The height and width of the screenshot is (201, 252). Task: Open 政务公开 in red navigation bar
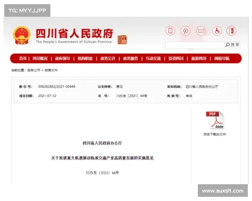pyautogui.click(x=108, y=58)
